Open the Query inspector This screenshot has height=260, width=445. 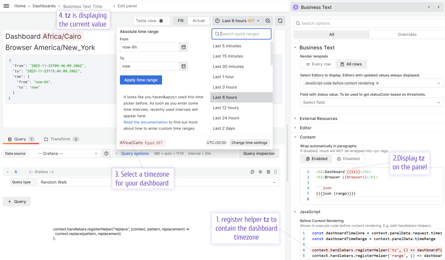(259, 153)
